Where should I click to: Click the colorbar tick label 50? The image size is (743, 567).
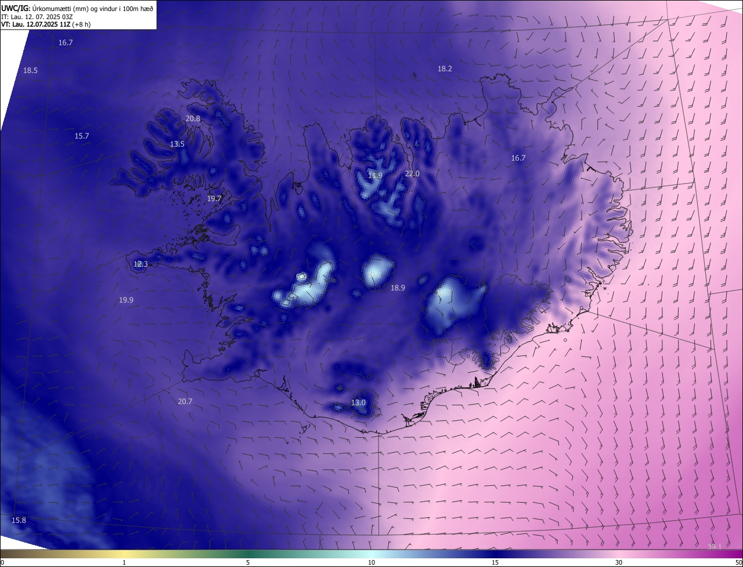point(738,562)
